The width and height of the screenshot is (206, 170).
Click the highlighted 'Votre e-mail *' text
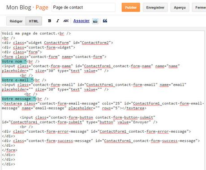tap(17, 80)
